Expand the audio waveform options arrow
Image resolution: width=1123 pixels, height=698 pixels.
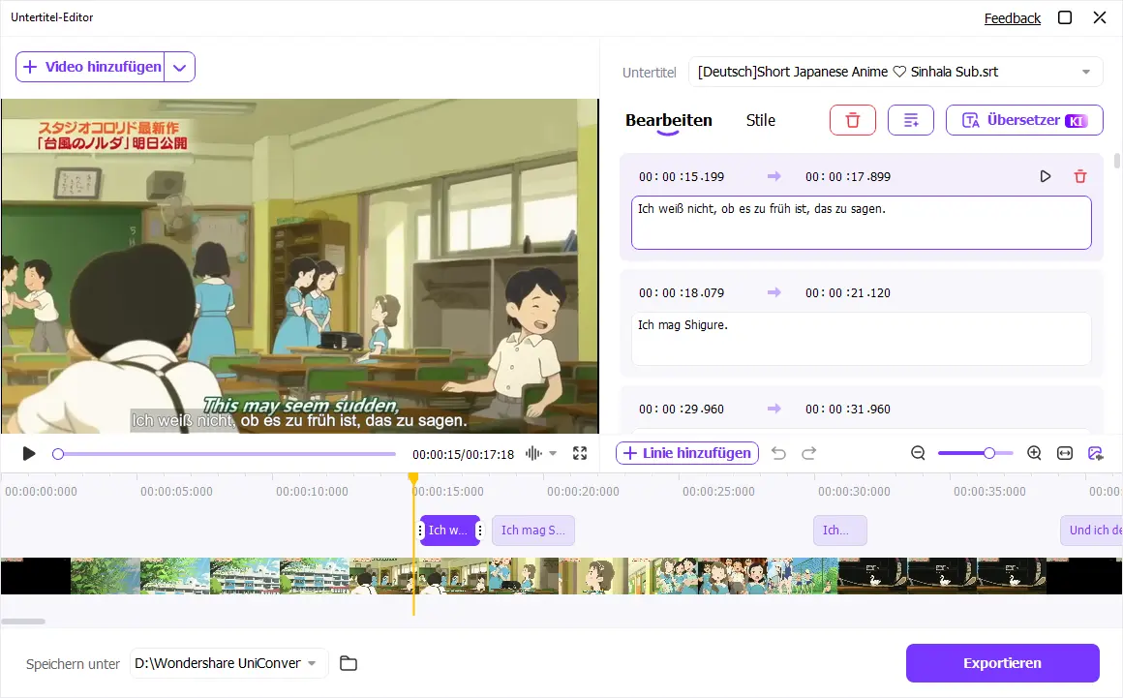[x=553, y=453]
